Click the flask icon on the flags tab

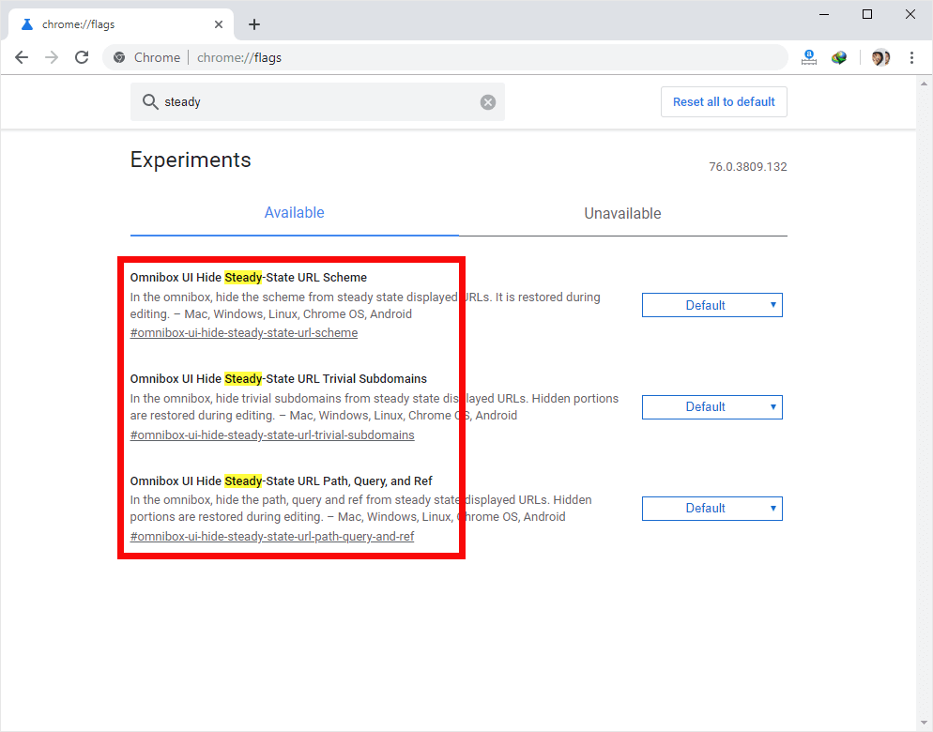coord(27,24)
